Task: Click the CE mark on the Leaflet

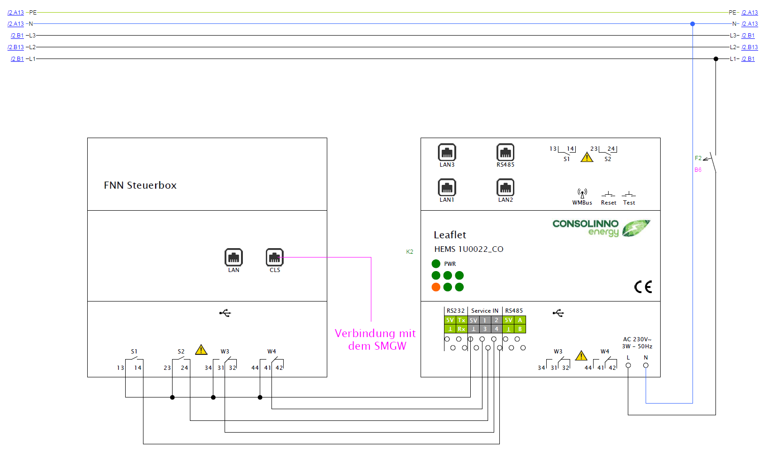Action: pyautogui.click(x=643, y=287)
